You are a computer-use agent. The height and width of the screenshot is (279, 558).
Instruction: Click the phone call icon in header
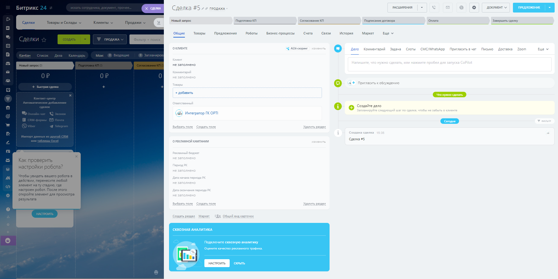[434, 8]
